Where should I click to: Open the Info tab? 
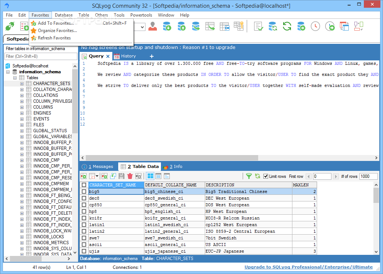173,166
